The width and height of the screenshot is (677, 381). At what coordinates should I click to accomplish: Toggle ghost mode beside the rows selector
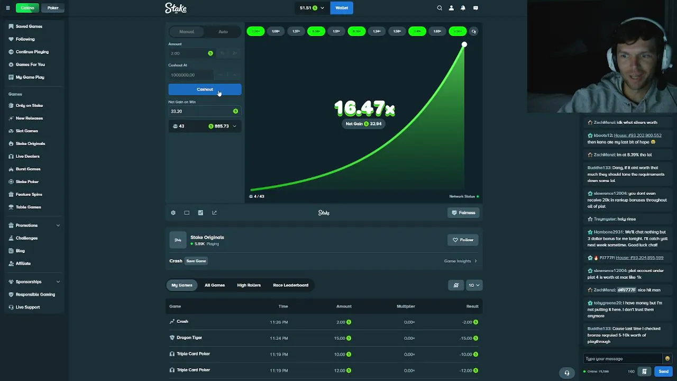point(456,285)
